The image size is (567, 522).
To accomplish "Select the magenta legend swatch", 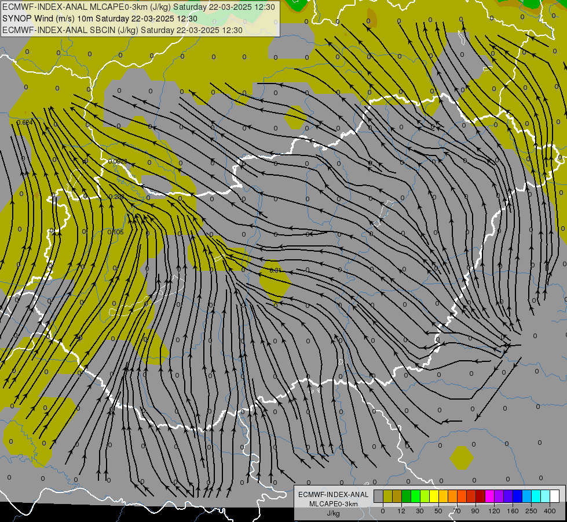I will [489, 496].
